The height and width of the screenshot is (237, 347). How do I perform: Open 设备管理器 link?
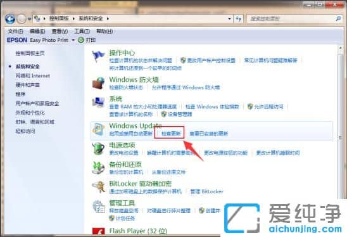[x=180, y=114]
